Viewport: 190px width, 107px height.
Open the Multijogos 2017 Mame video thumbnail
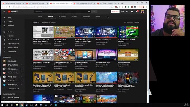click(x=128, y=77)
